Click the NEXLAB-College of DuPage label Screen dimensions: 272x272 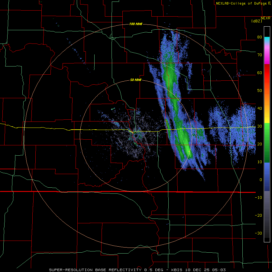(x=243, y=3)
